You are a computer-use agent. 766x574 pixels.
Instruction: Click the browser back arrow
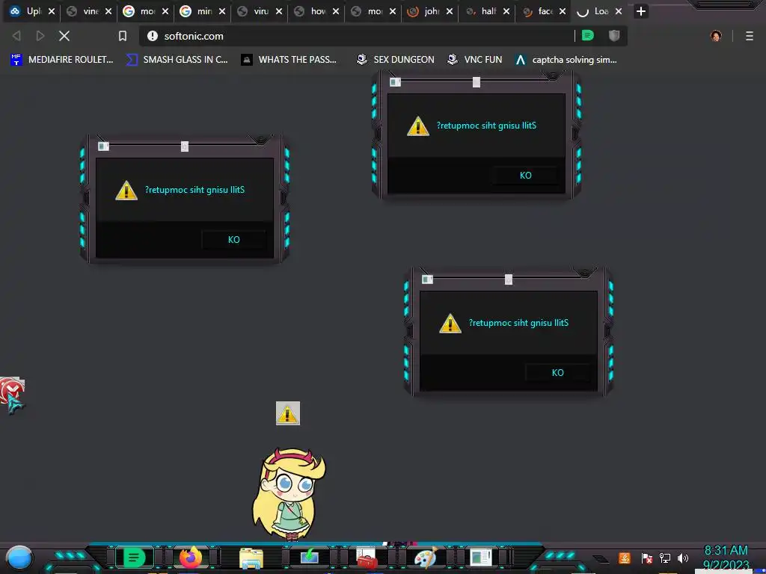click(x=16, y=36)
